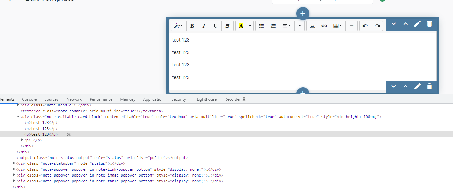Switch to the Sources tab

click(x=51, y=99)
